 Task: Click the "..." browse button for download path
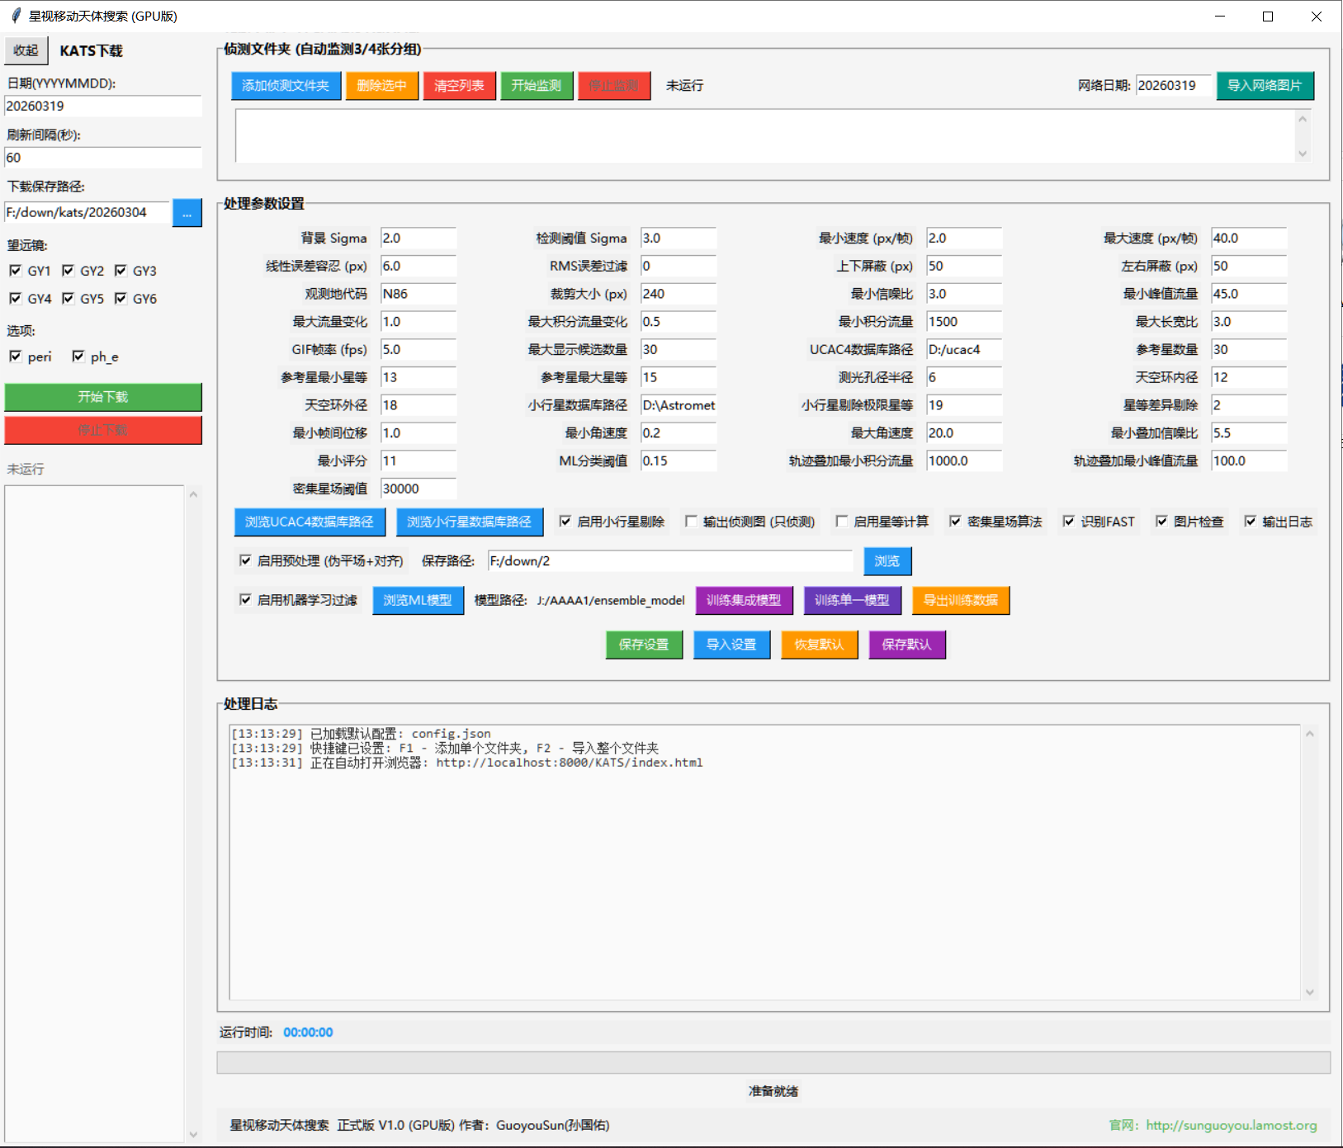[x=187, y=213]
